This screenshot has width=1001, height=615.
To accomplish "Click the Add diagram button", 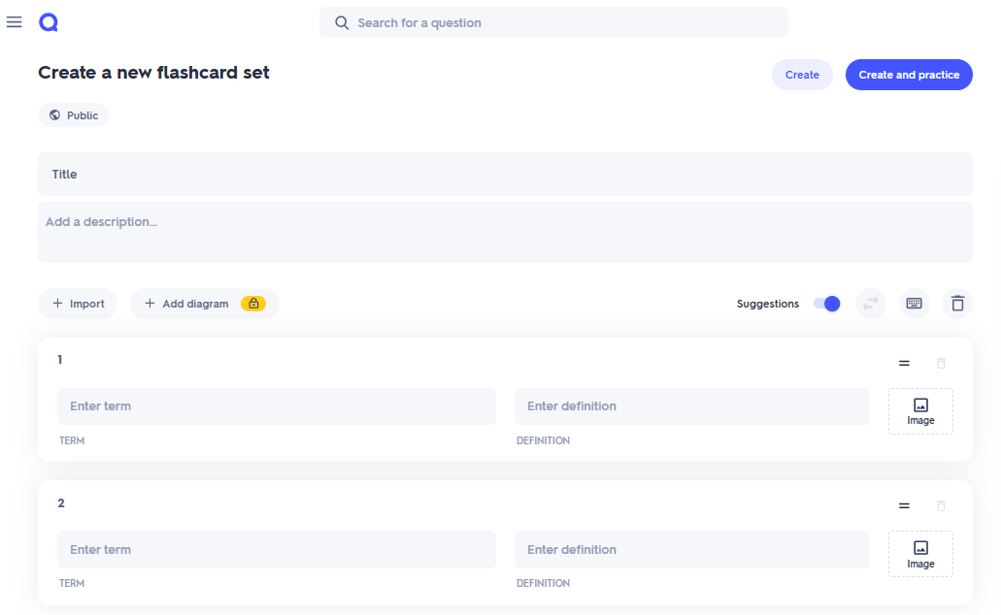I will coord(204,304).
